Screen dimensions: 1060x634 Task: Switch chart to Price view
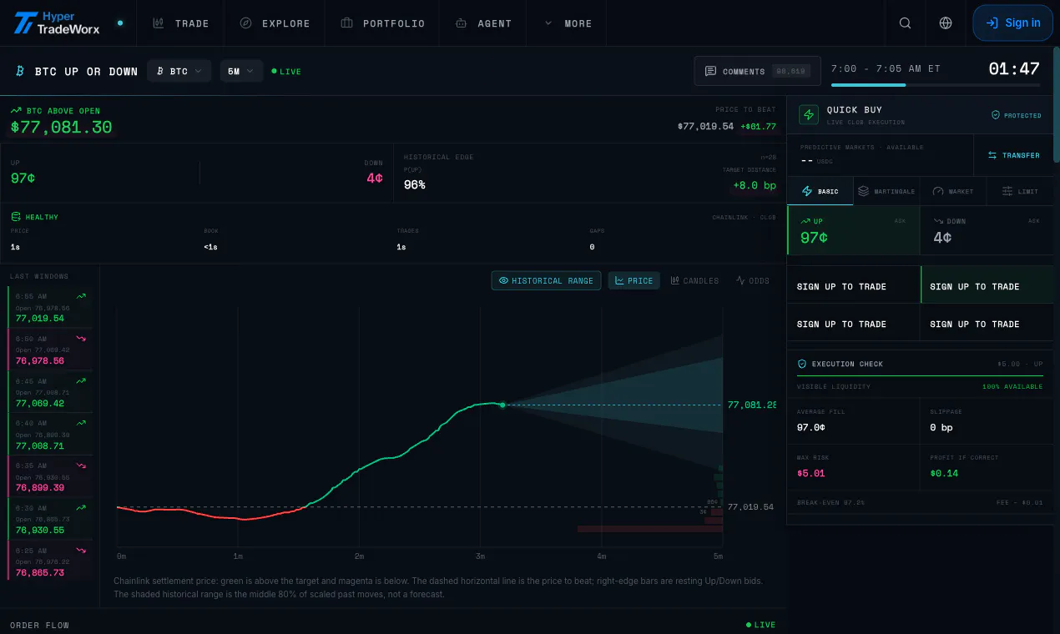(633, 281)
